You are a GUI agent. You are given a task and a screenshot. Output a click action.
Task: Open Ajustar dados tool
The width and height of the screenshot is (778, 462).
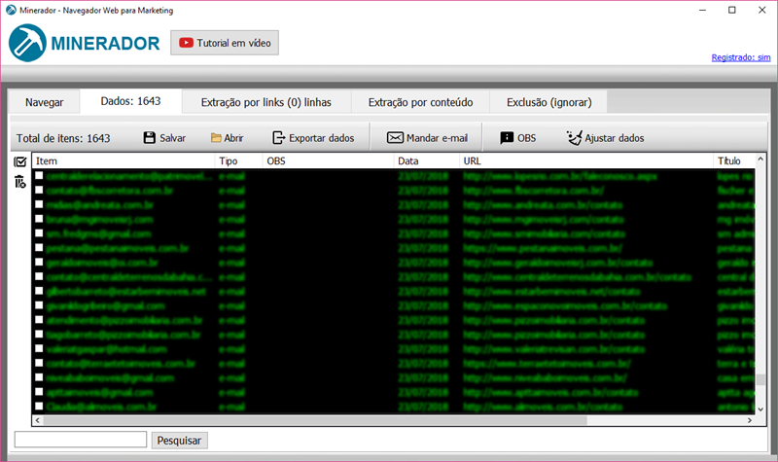605,138
